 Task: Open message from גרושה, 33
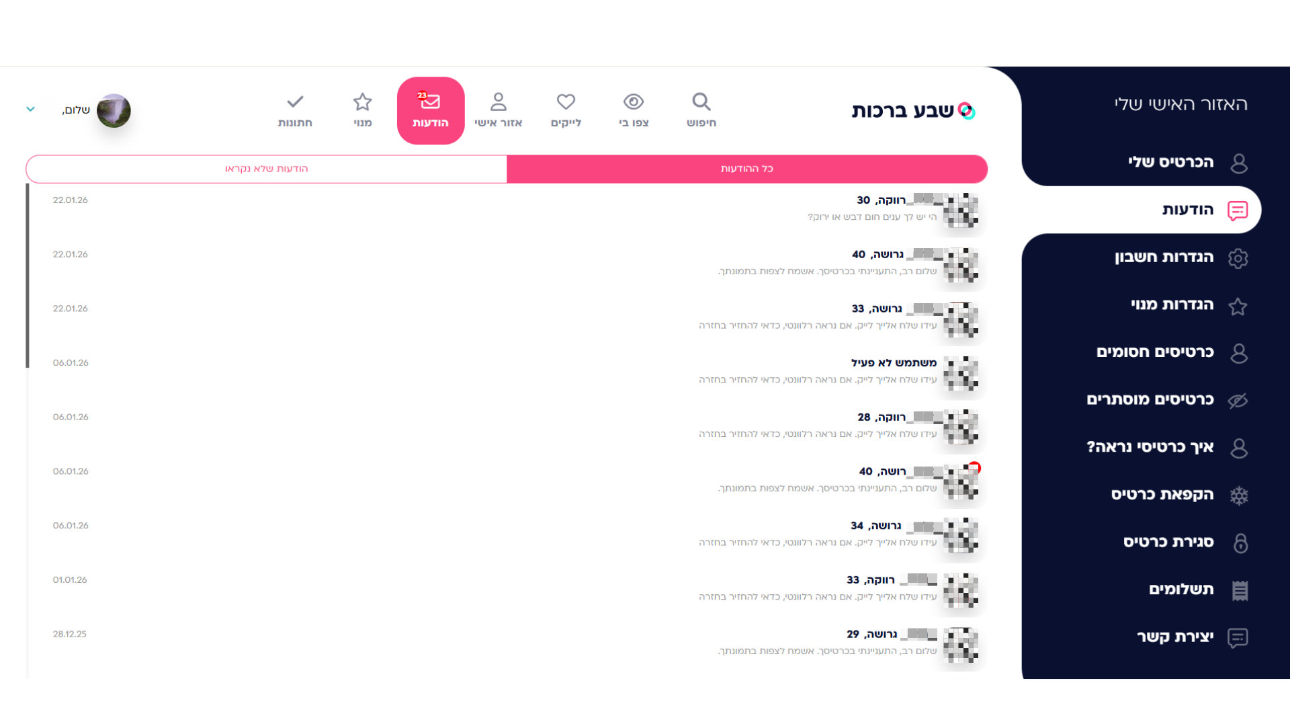point(507,319)
